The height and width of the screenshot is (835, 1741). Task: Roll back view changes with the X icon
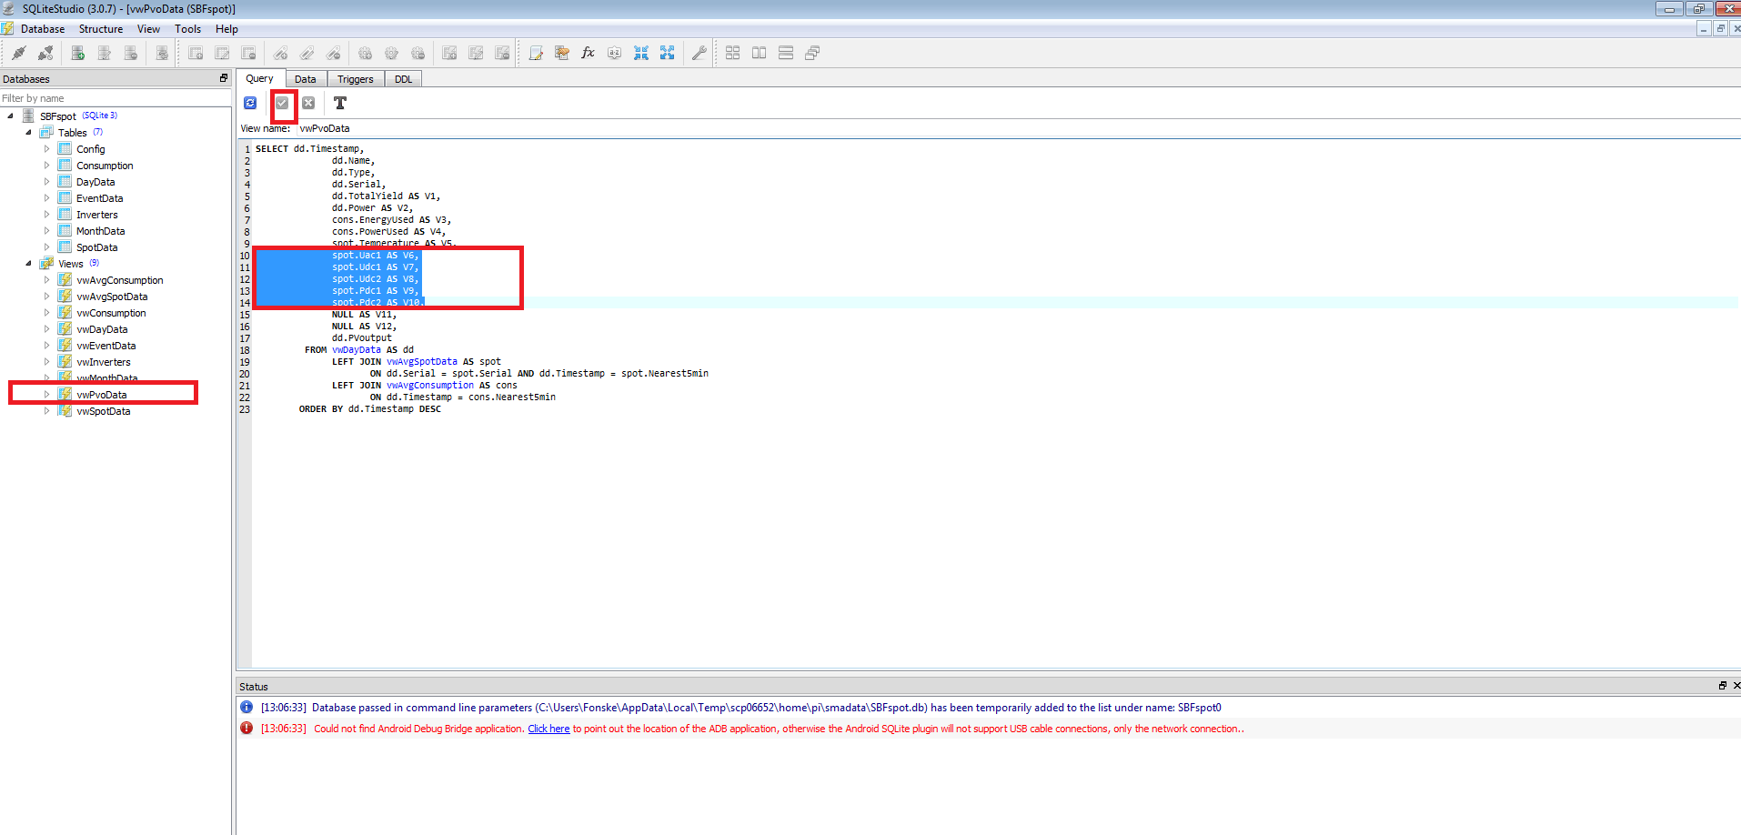pyautogui.click(x=309, y=103)
